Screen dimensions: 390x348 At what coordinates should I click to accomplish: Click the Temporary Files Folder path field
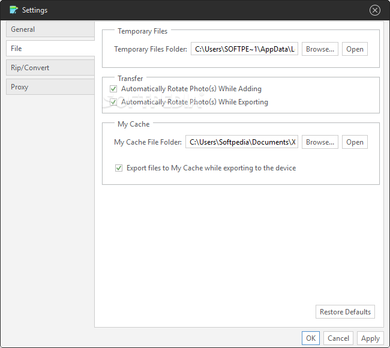[x=244, y=49]
